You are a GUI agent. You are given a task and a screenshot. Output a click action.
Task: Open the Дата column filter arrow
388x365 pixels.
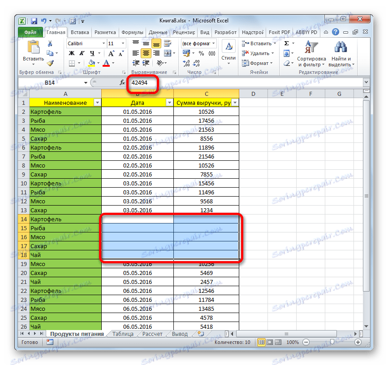tap(169, 102)
